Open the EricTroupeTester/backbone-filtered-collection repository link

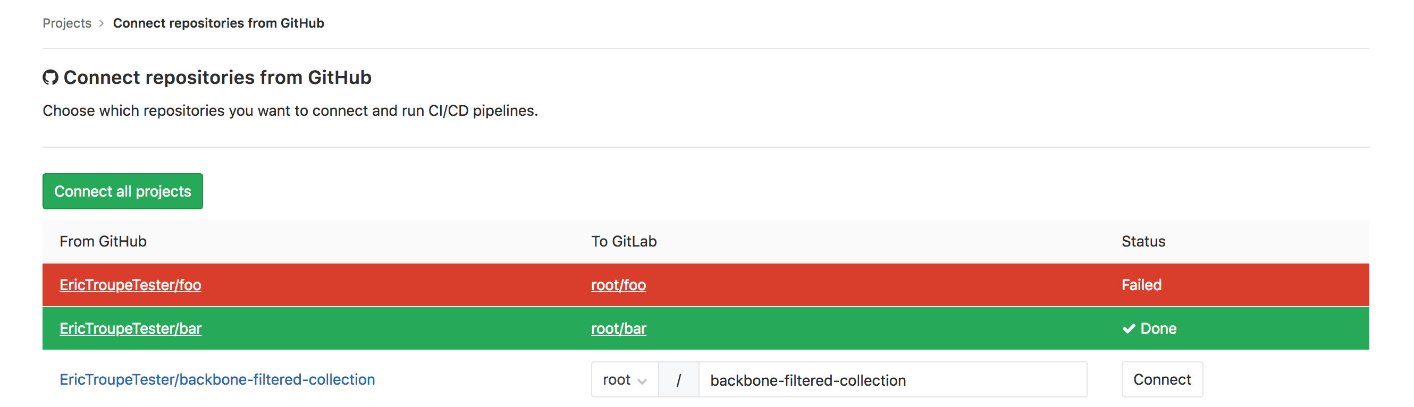click(217, 379)
